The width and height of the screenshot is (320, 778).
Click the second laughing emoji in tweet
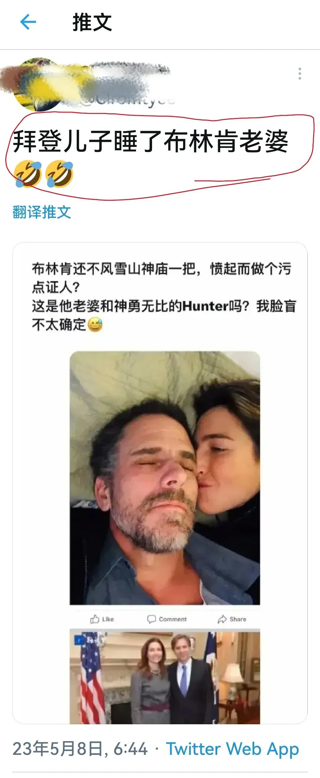click(x=60, y=174)
